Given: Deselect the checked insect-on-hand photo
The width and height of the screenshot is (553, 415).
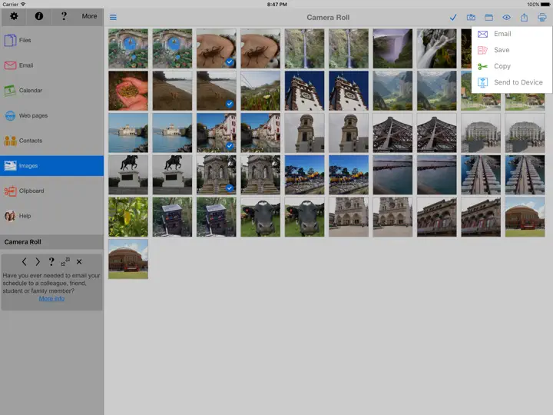Looking at the screenshot, I should (216, 48).
